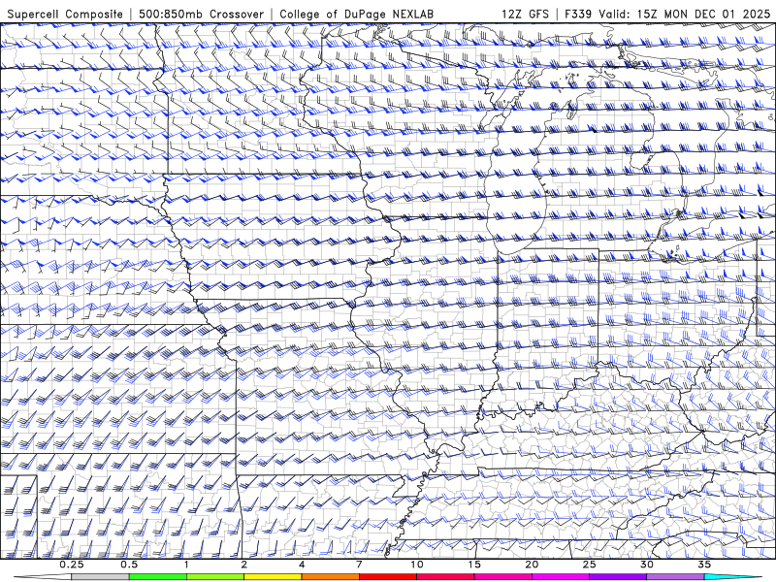Image resolution: width=776 pixels, height=582 pixels.
Task: Pick the lavender 30–35 color bar segment
Action: coord(675,577)
